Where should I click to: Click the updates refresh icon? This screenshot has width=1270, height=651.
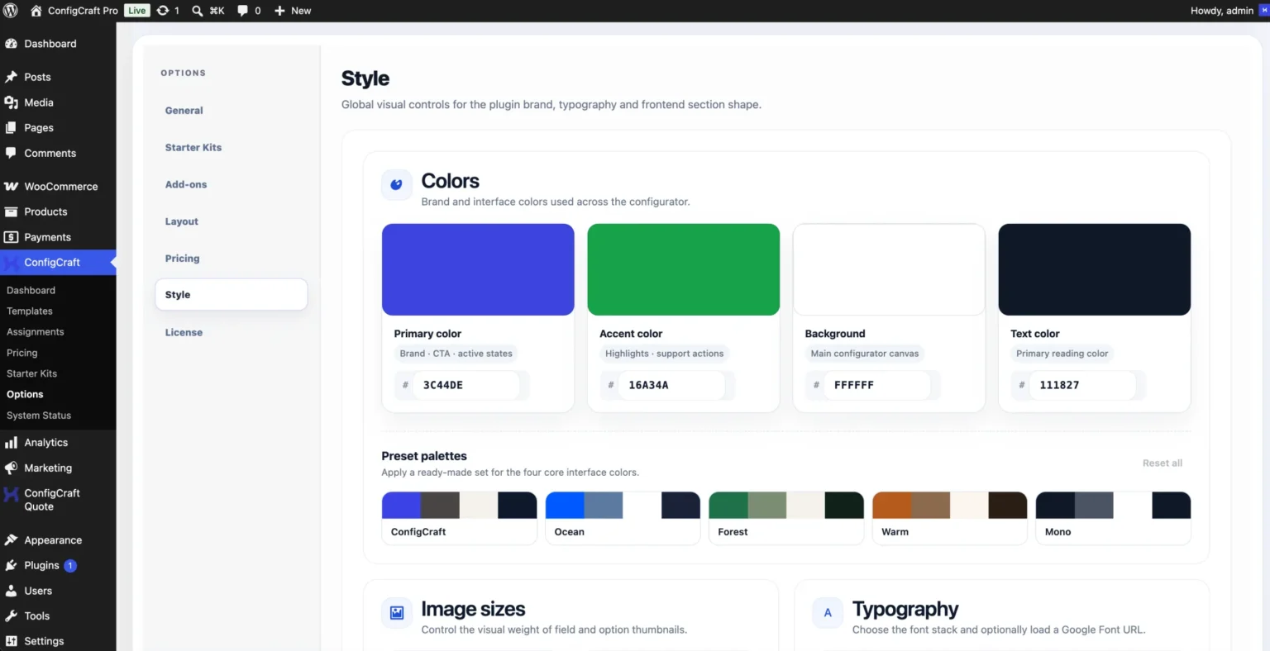click(163, 11)
